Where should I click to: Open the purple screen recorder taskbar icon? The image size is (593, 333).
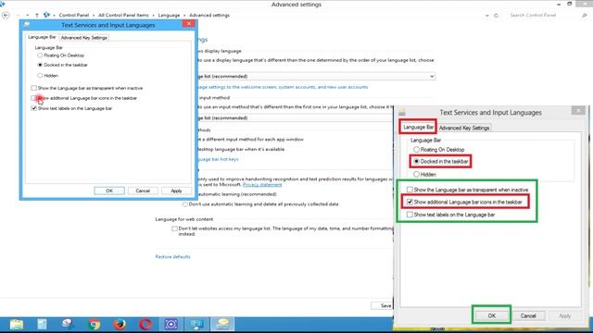(x=170, y=324)
